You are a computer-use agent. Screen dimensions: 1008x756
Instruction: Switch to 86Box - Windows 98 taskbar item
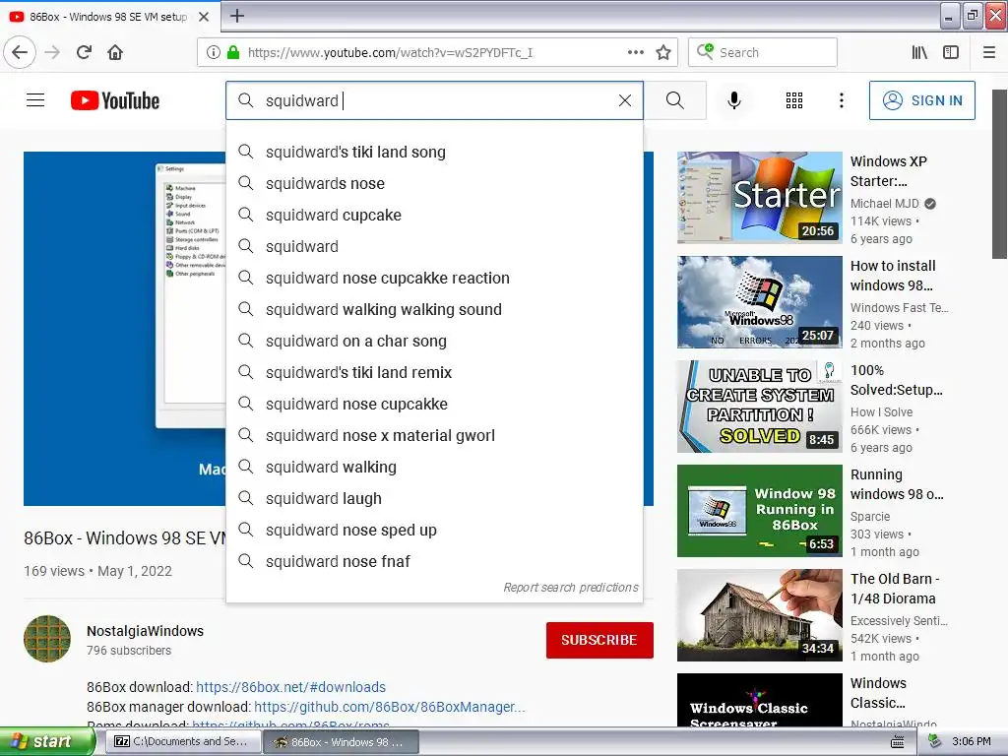tap(342, 742)
